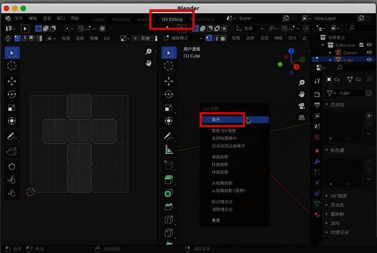The image size is (377, 253).
Task: Select the annotate tool in UV editor
Action: coord(12,136)
